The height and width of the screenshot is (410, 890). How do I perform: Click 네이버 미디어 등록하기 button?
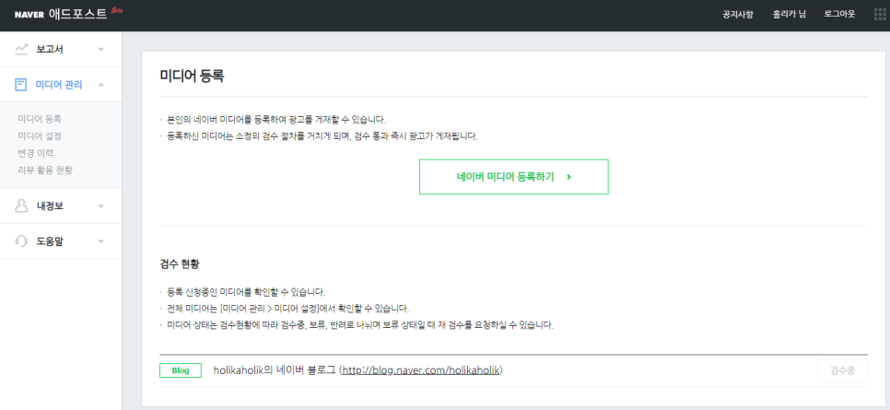tap(514, 177)
